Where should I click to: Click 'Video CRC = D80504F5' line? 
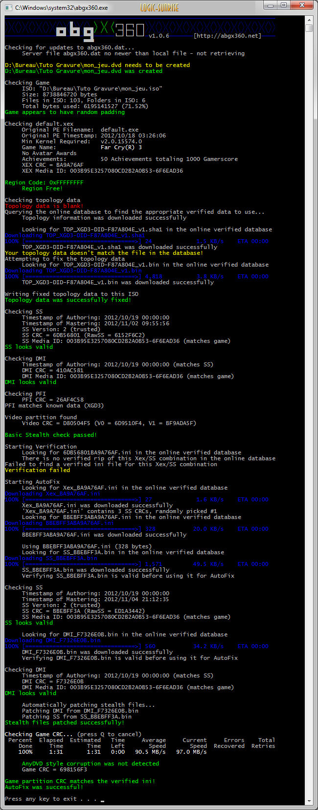point(109,423)
